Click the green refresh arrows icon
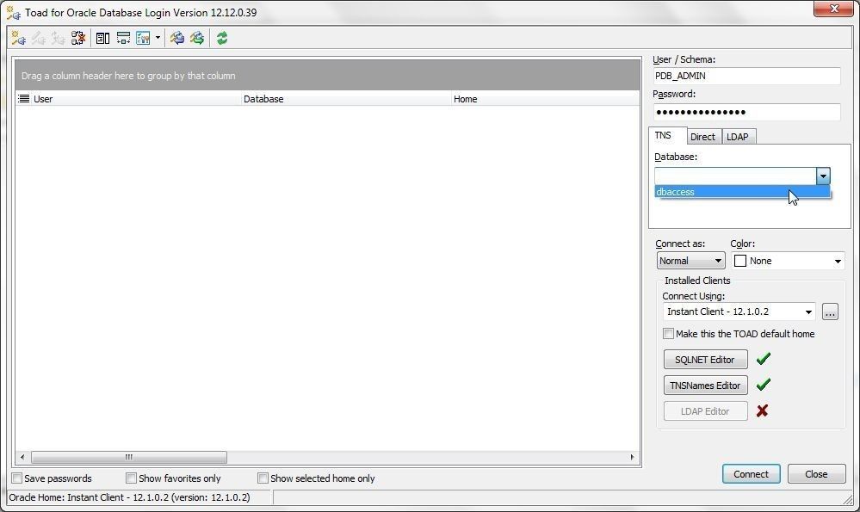Viewport: 860px width, 512px height. coord(221,38)
